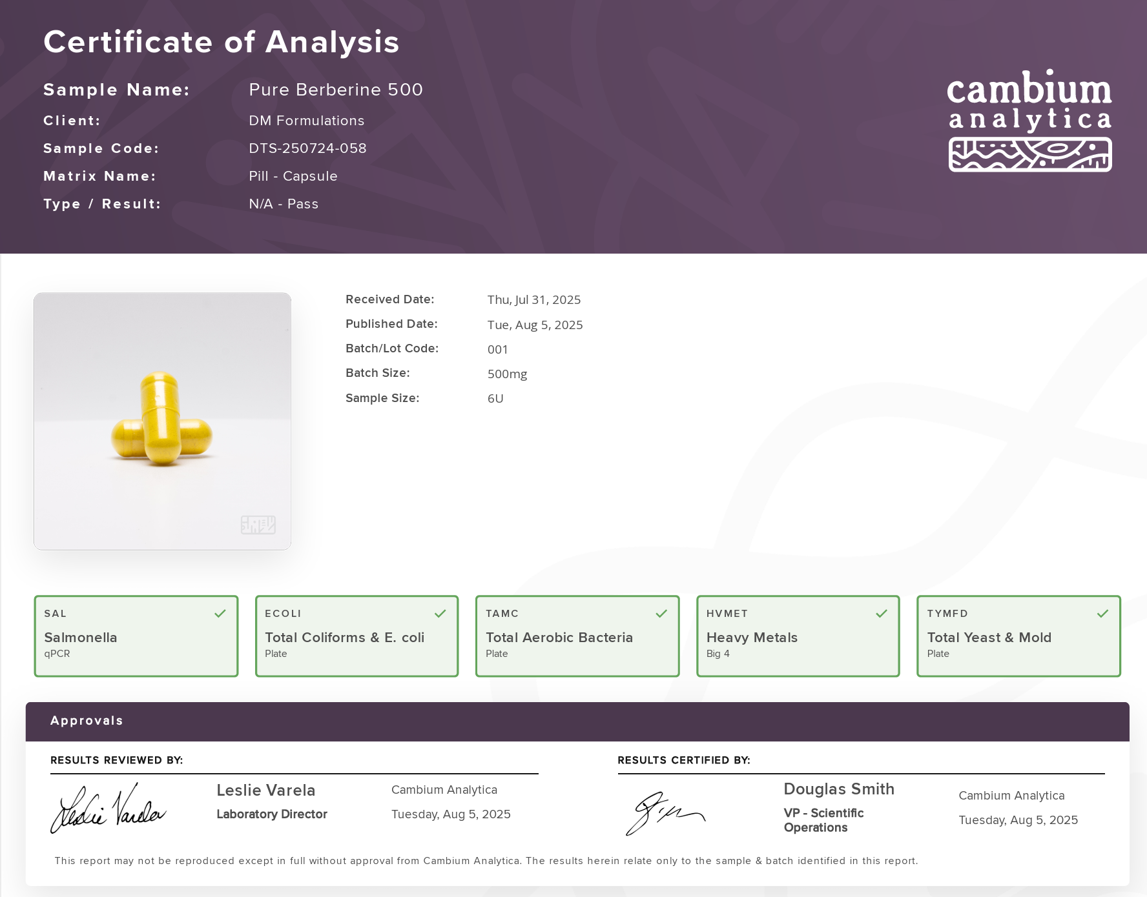Click the watermark icon on capsule photo

[258, 525]
